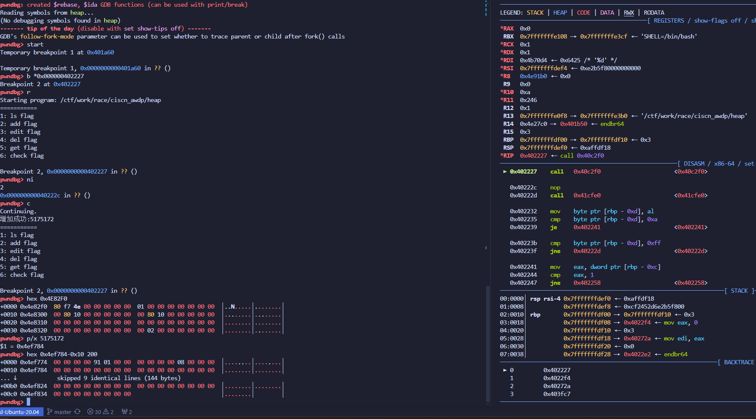This screenshot has width=756, height=419.
Task: Click backtrace frame address 0x403fc7
Action: pos(557,394)
